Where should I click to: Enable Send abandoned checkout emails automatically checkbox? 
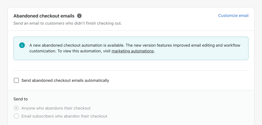click(x=16, y=80)
